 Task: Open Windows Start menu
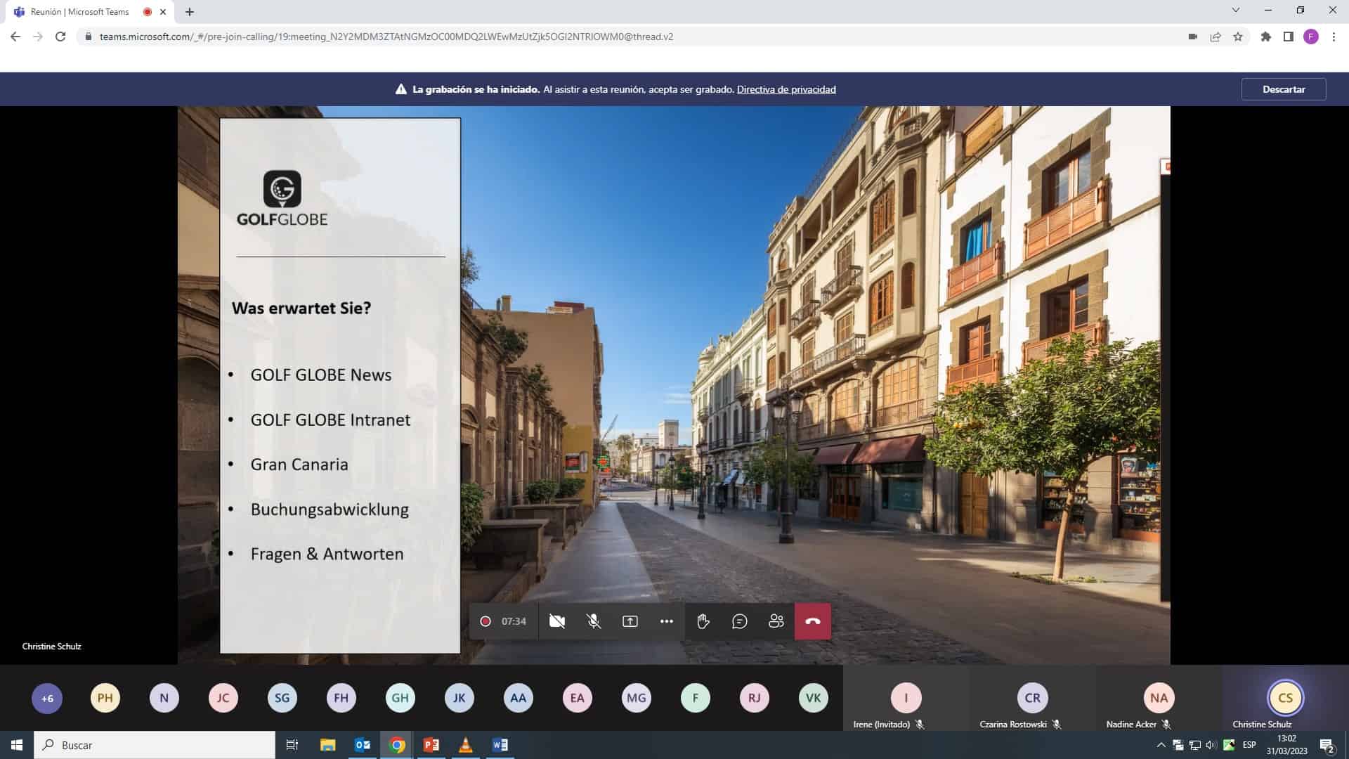coord(17,745)
